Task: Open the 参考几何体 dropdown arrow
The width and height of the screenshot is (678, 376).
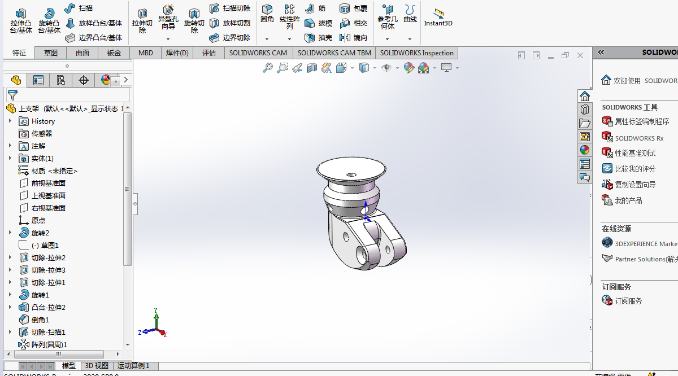Action: [x=388, y=40]
